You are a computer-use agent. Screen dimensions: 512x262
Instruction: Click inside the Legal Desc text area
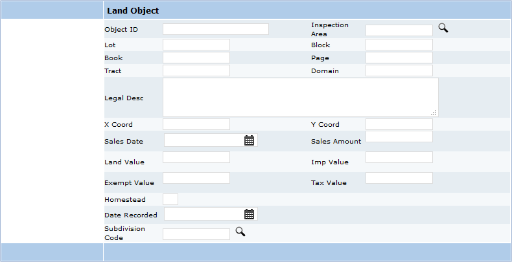point(300,97)
